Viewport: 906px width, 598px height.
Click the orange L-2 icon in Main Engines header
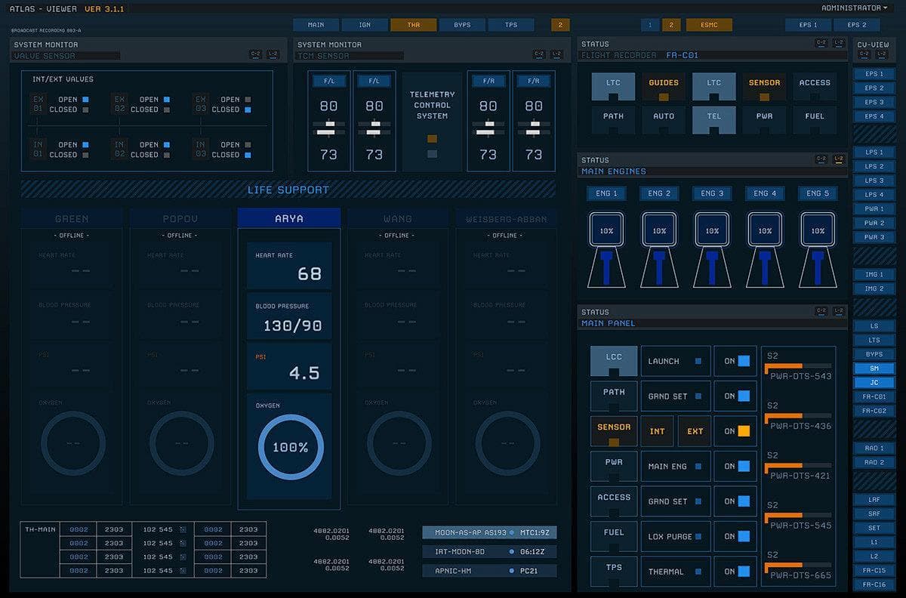point(839,159)
